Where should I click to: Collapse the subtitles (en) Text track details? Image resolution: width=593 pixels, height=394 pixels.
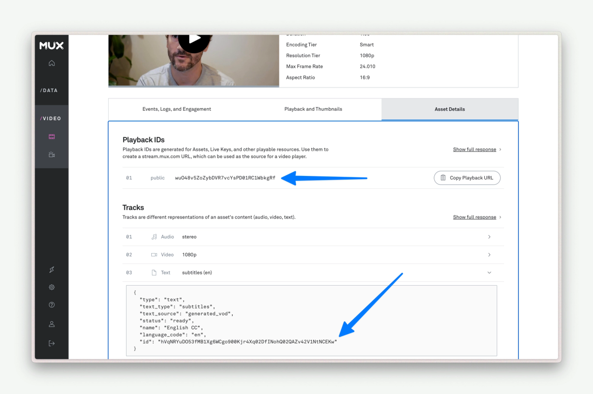(489, 272)
